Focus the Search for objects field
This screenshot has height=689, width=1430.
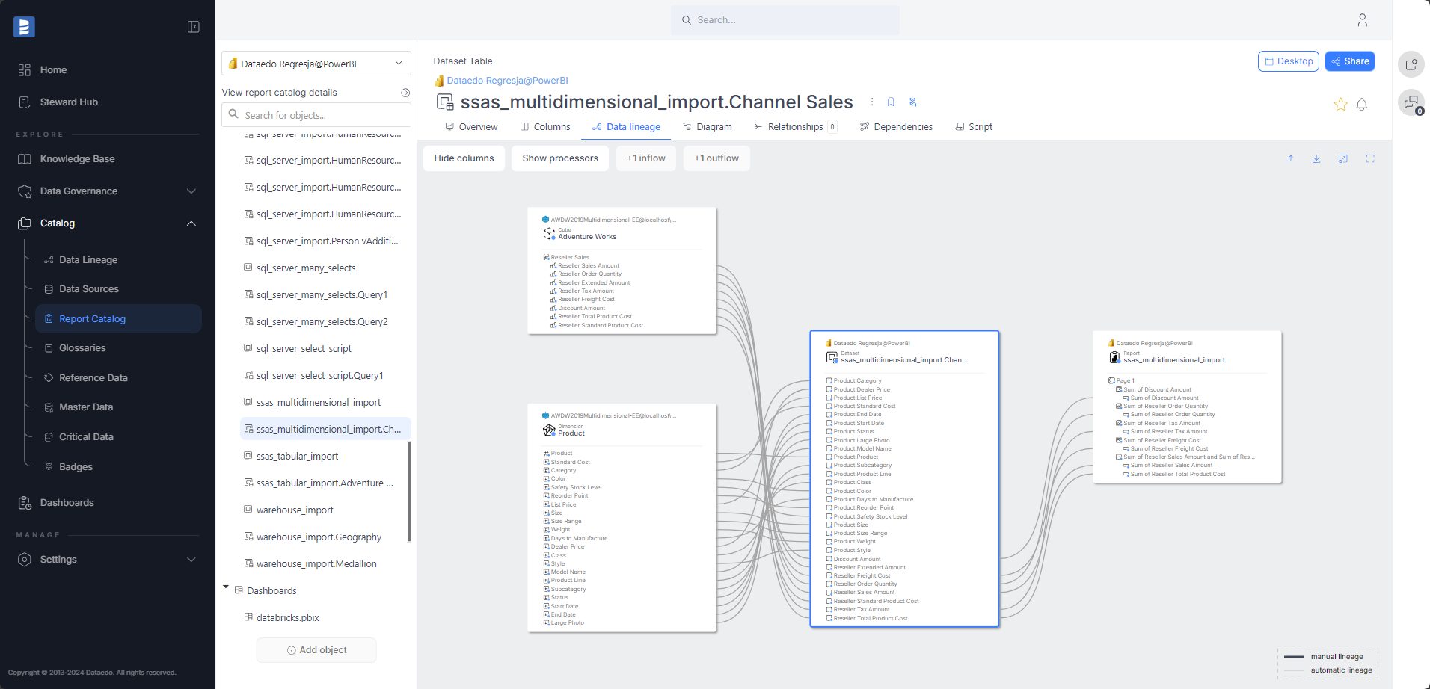316,115
